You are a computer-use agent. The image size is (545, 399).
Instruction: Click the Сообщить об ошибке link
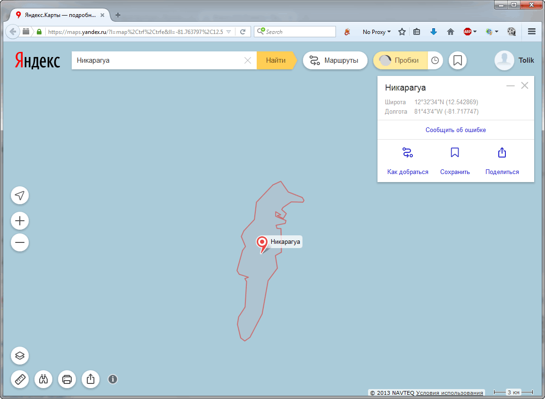tap(455, 130)
